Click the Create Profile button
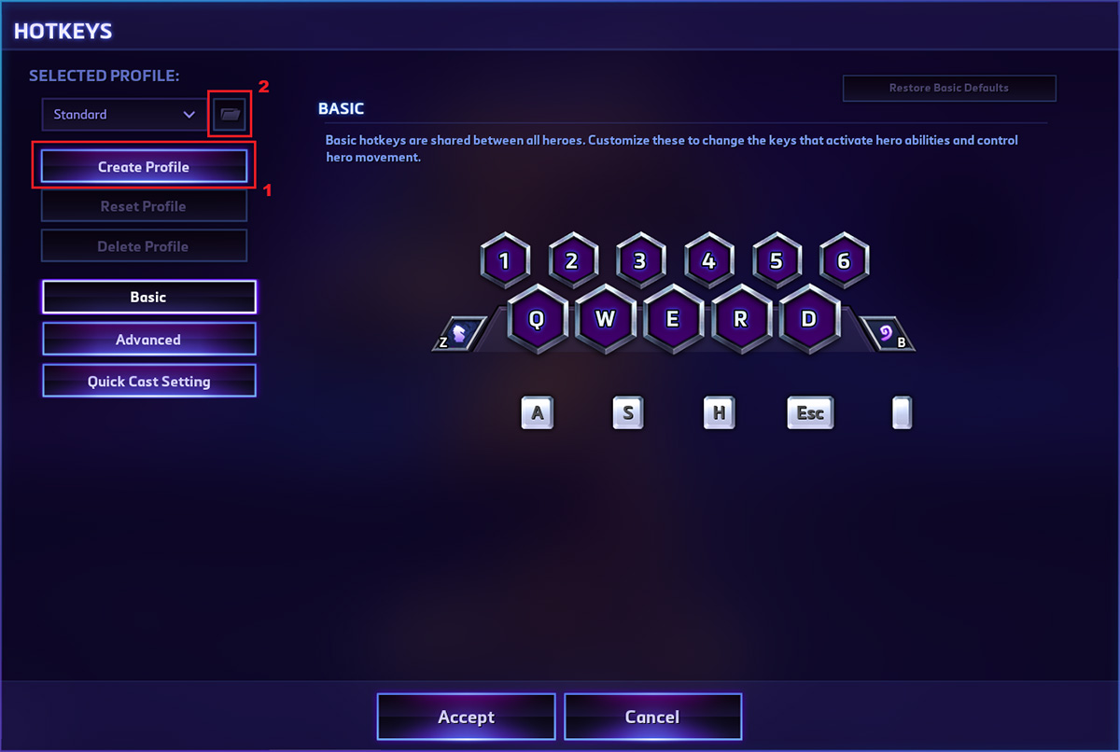This screenshot has height=752, width=1120. (x=144, y=167)
